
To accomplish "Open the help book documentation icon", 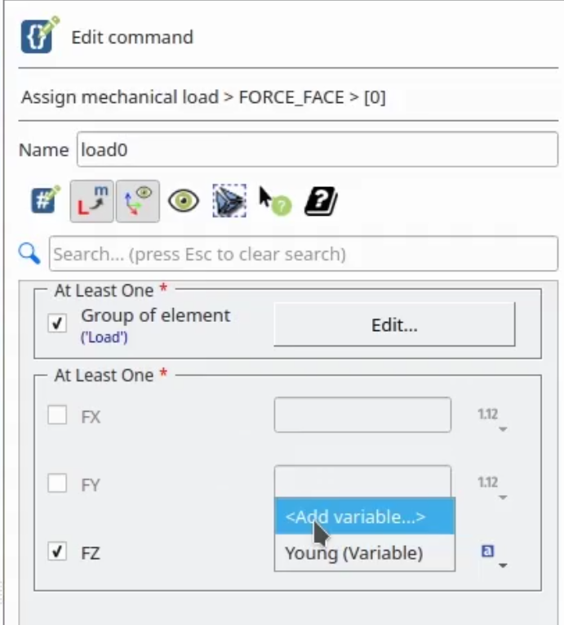I will point(321,201).
